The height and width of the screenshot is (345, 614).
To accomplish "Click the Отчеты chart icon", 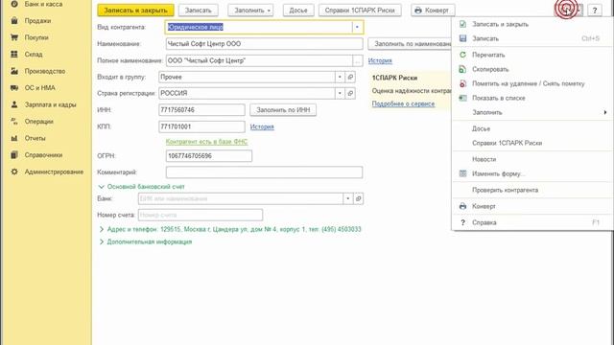I will [14, 138].
